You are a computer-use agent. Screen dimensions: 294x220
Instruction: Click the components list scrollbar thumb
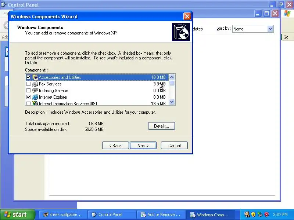pos(172,83)
